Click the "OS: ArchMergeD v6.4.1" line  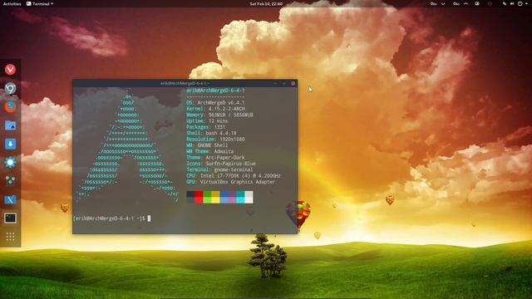click(x=215, y=103)
